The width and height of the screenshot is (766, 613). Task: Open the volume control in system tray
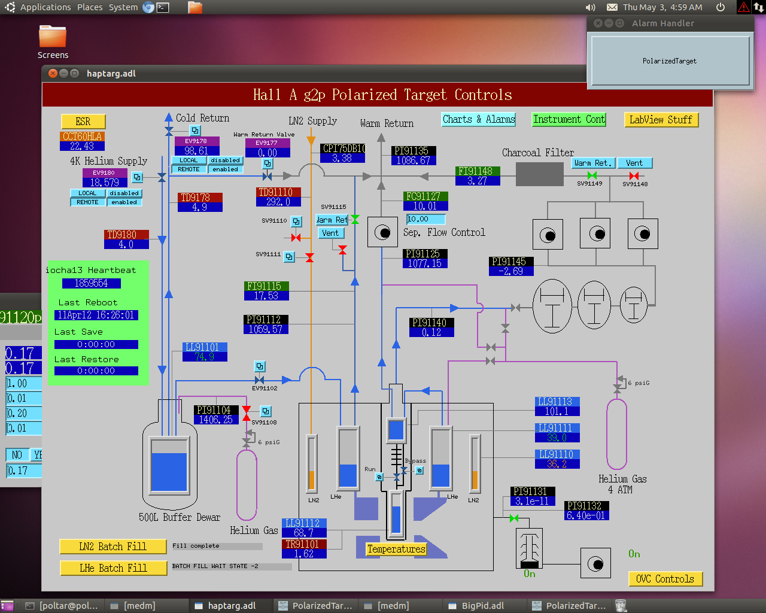point(590,7)
